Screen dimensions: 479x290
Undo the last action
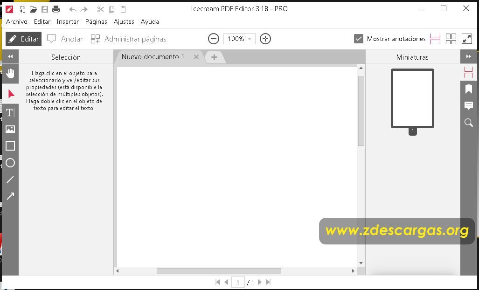click(x=72, y=9)
